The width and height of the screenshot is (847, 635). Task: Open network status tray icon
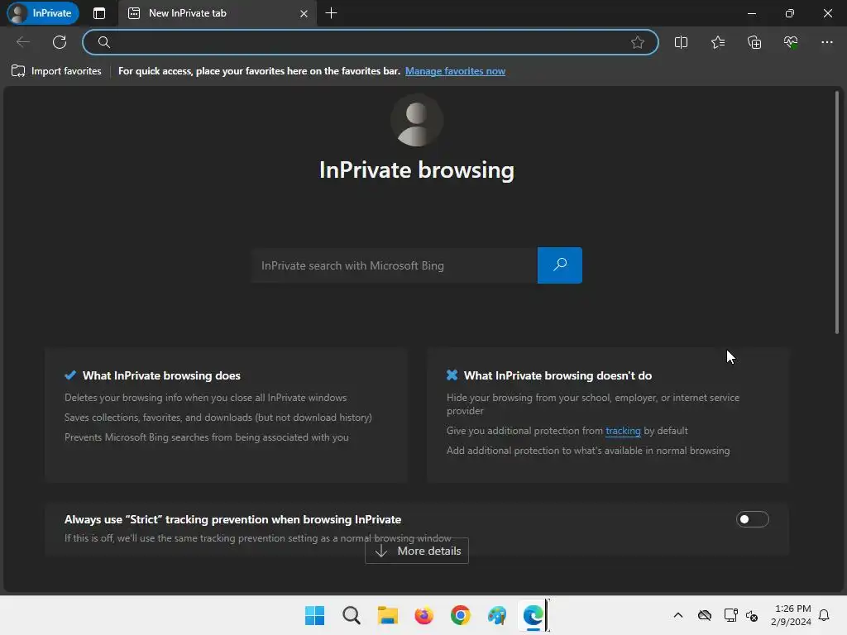click(730, 615)
